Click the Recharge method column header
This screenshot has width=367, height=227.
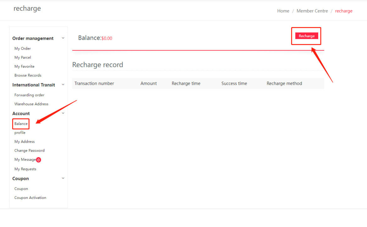pos(284,83)
